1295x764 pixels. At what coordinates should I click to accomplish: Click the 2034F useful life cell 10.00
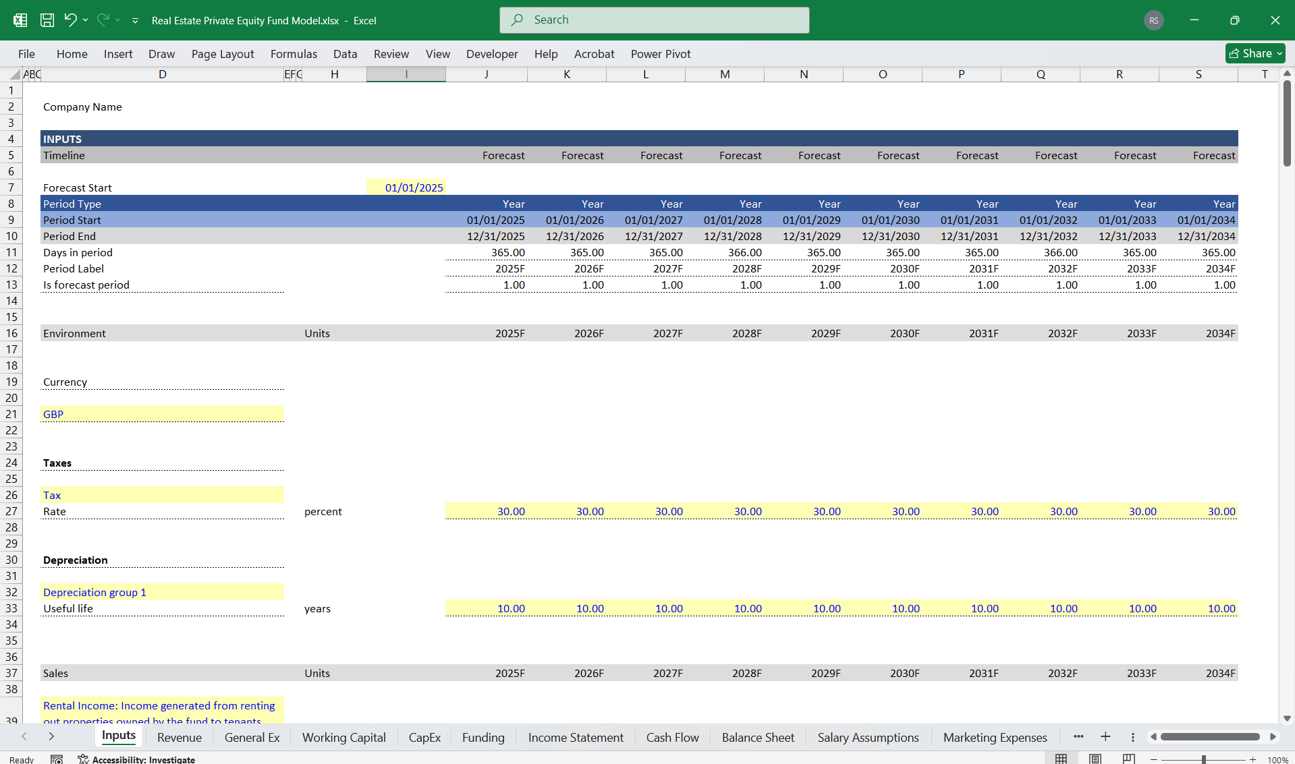pos(1198,608)
